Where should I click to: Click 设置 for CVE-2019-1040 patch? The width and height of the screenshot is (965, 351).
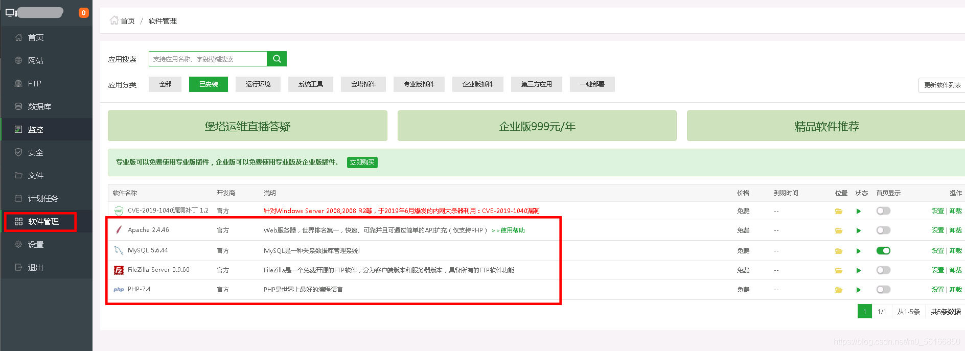[938, 211]
